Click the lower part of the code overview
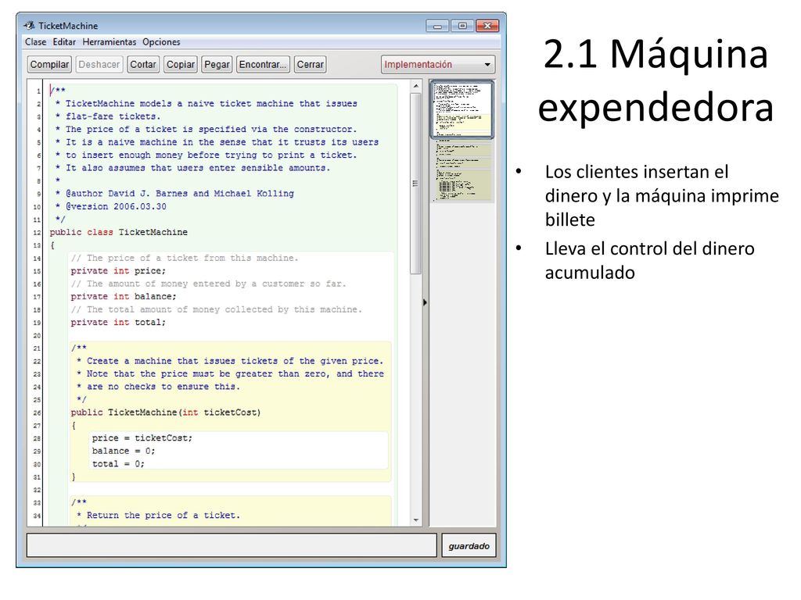801x600 pixels. click(x=462, y=171)
